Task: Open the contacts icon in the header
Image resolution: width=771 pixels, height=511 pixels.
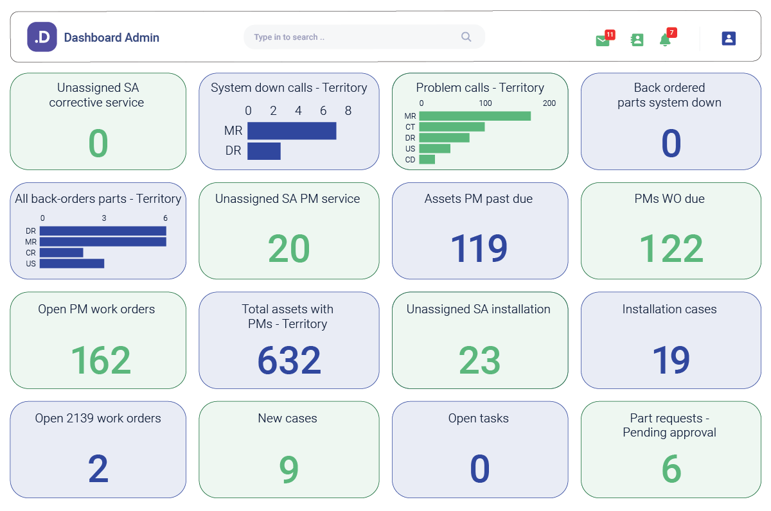Action: [x=637, y=40]
